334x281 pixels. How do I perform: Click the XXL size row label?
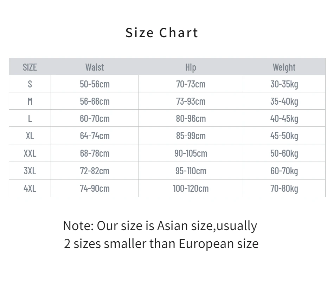click(30, 153)
